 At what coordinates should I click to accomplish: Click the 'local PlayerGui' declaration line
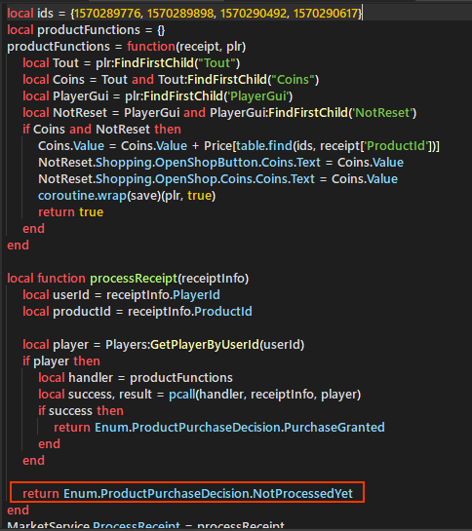tap(158, 96)
